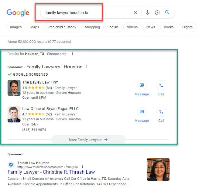Click phone number (315) 544-9874
This screenshot has height=195, width=199.
point(34,130)
